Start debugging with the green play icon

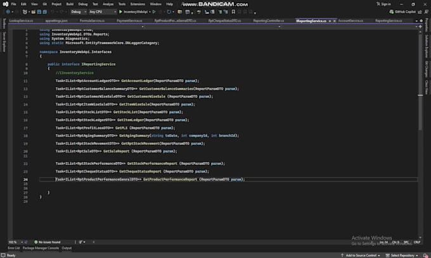pos(120,12)
